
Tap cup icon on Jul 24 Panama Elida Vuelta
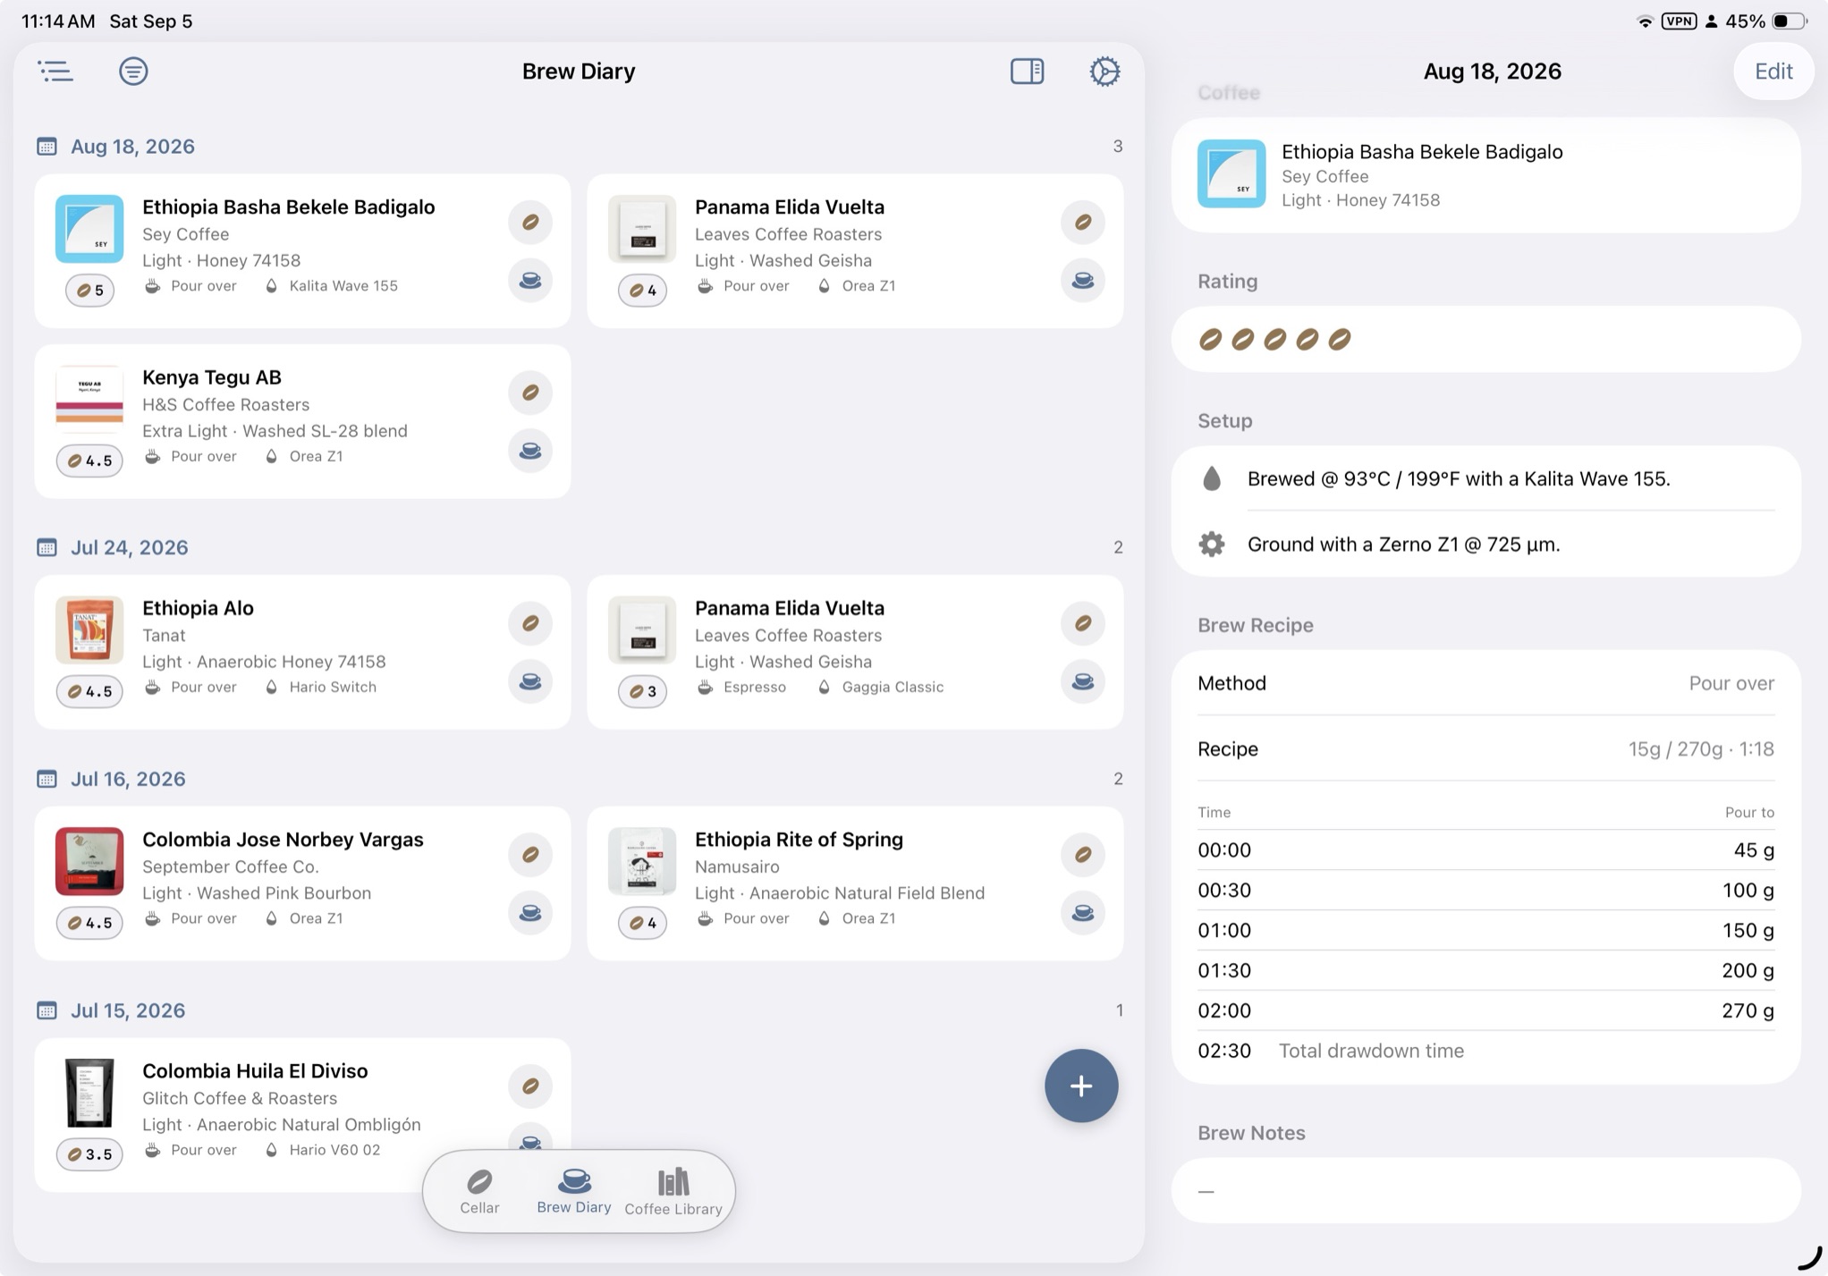coord(1083,682)
